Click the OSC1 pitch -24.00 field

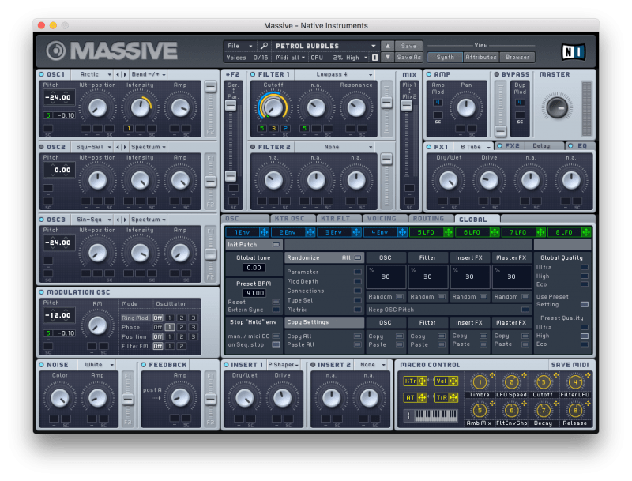pyautogui.click(x=58, y=97)
